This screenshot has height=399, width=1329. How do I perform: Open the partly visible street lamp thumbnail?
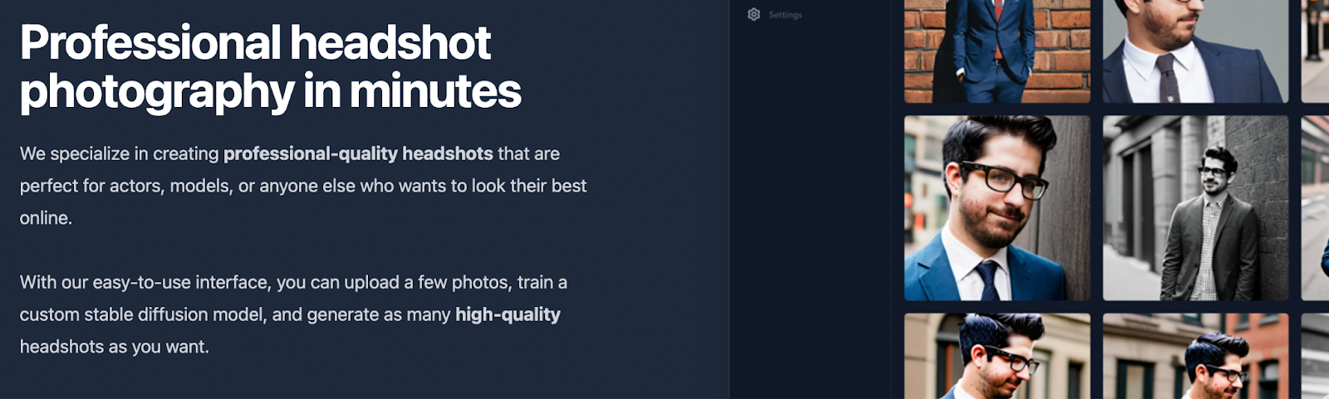[x=1315, y=51]
